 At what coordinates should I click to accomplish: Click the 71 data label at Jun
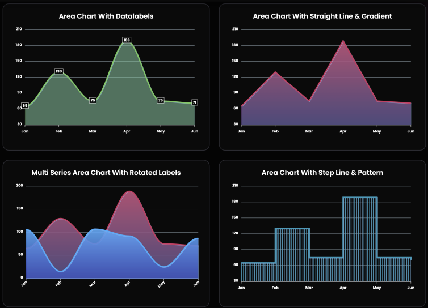click(x=194, y=102)
